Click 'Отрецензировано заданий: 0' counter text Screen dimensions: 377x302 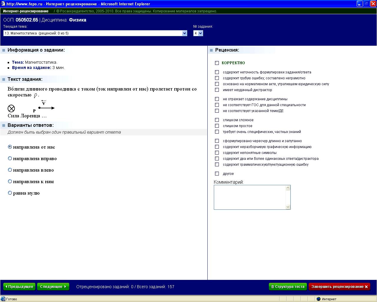tap(105, 287)
